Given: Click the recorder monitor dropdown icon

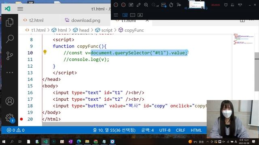Looking at the screenshot, I should [240, 5].
